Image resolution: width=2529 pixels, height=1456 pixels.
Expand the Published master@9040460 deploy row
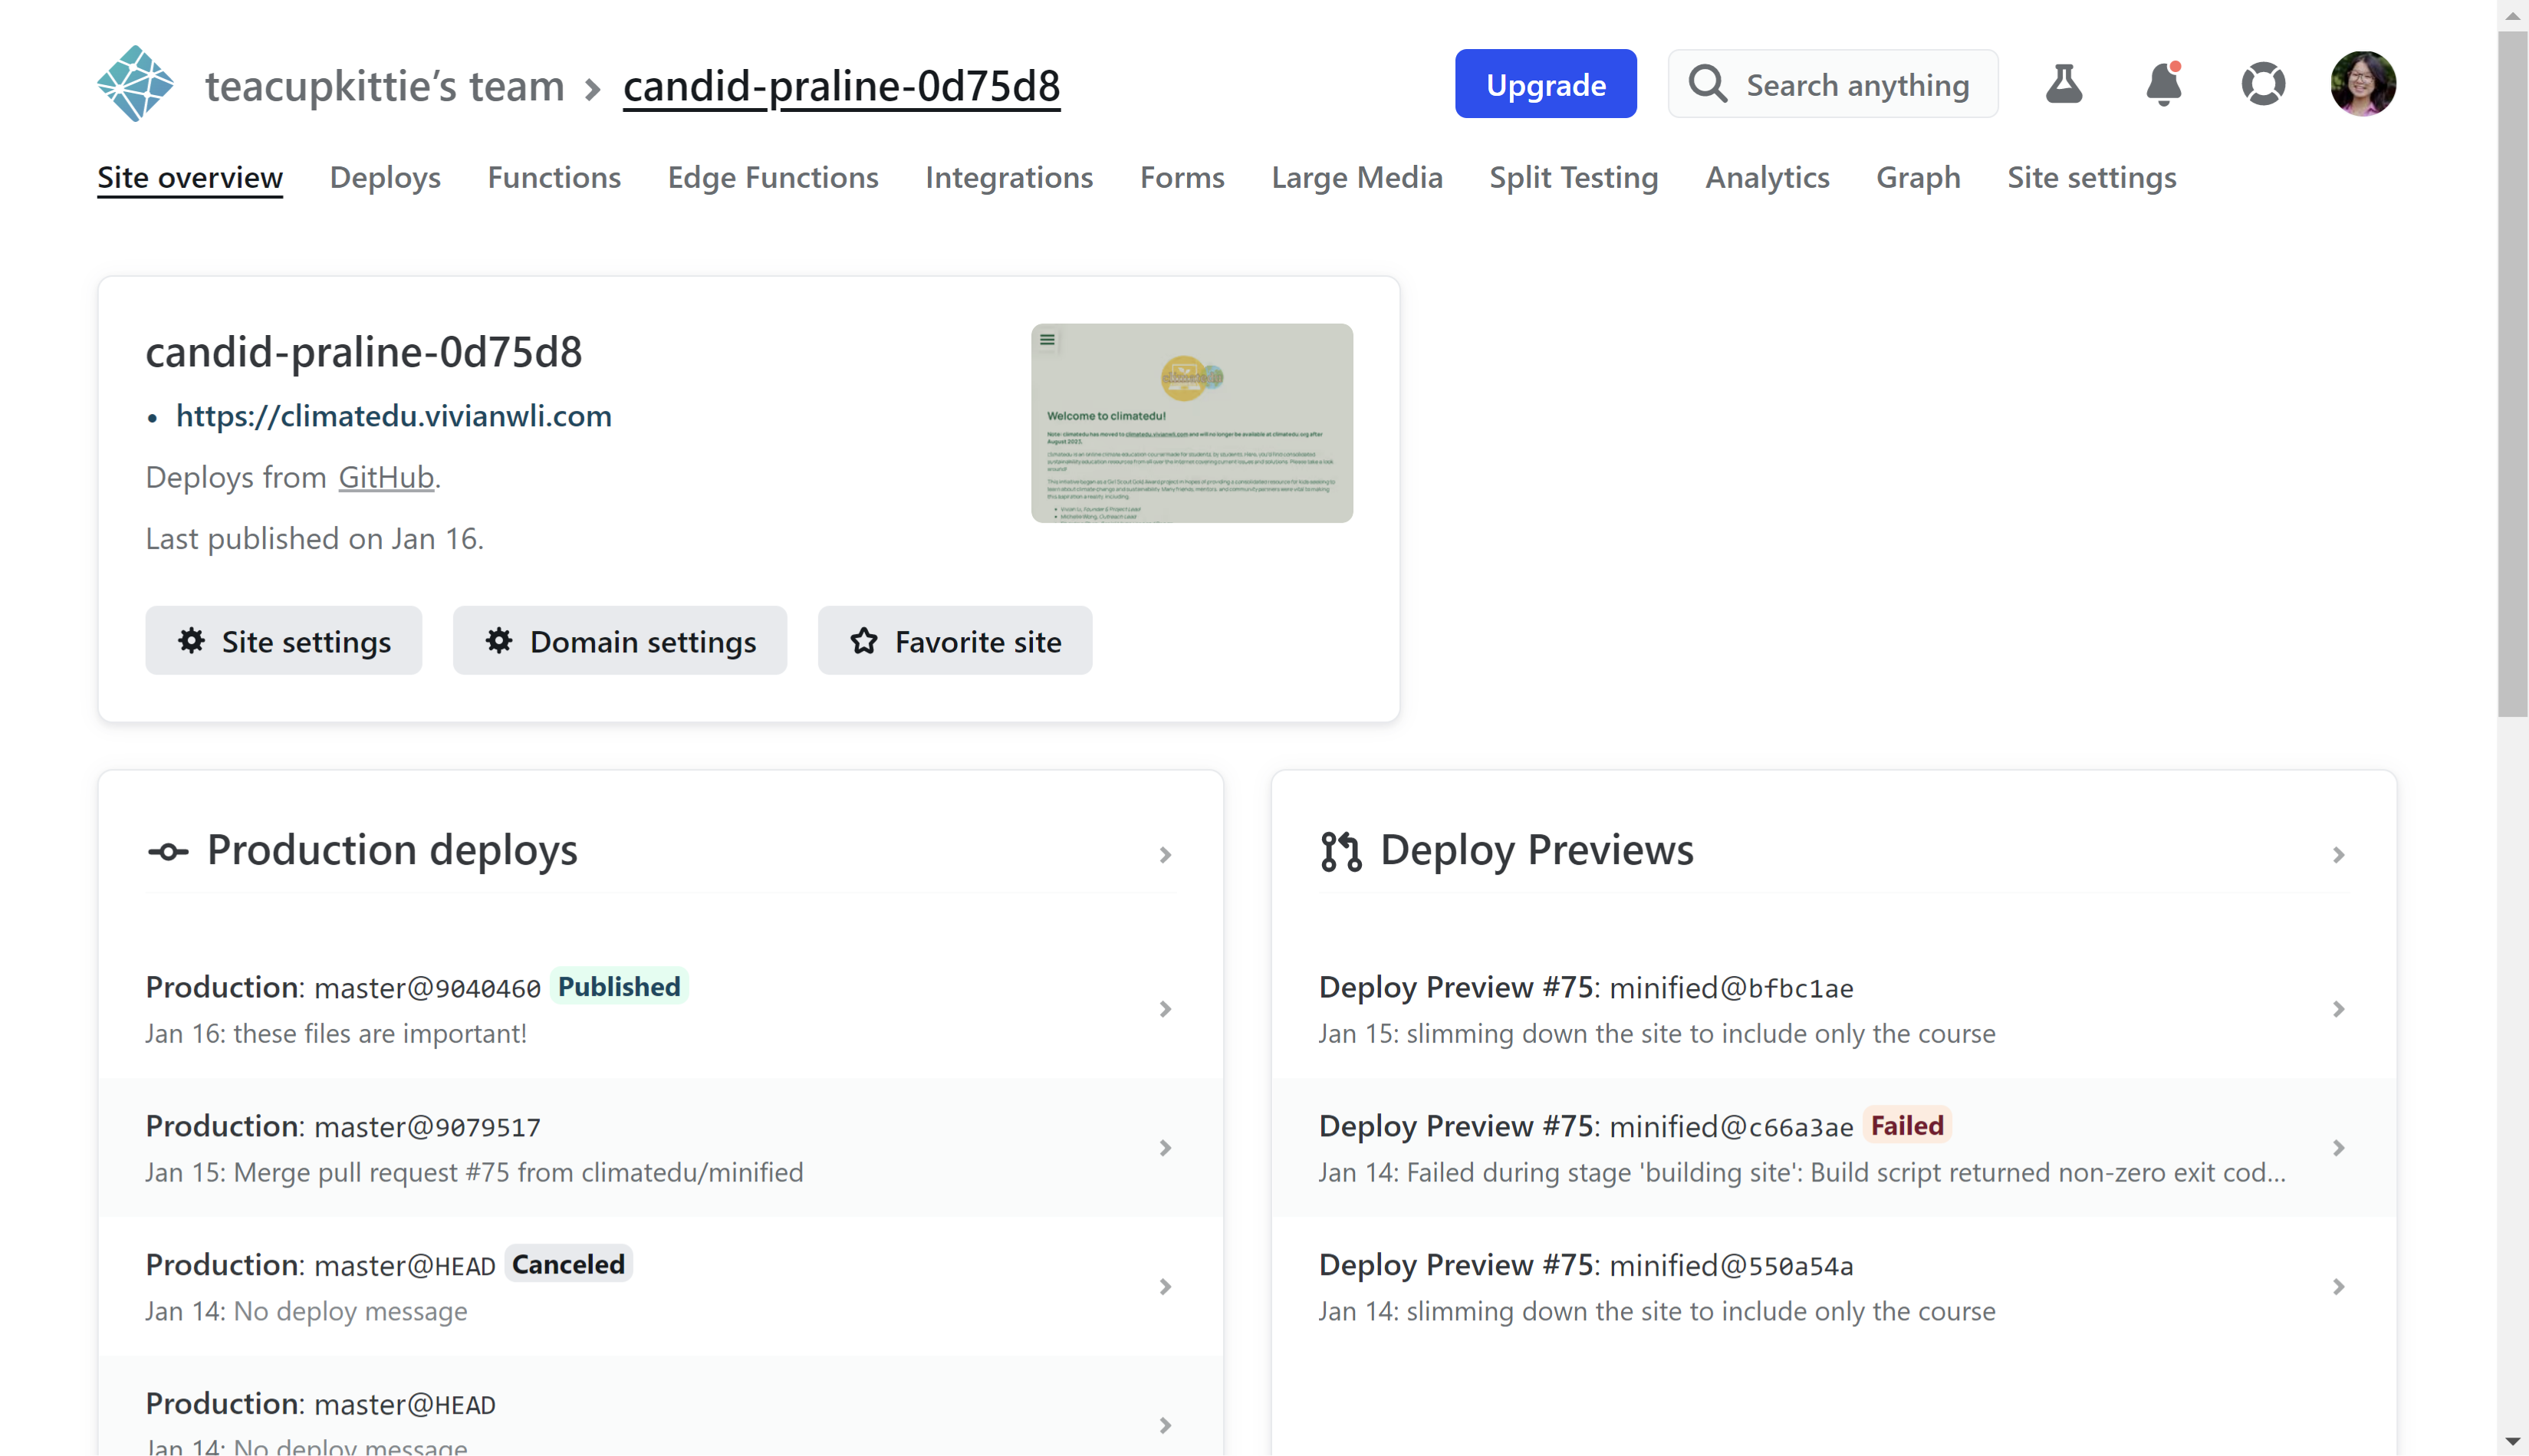1165,1009
